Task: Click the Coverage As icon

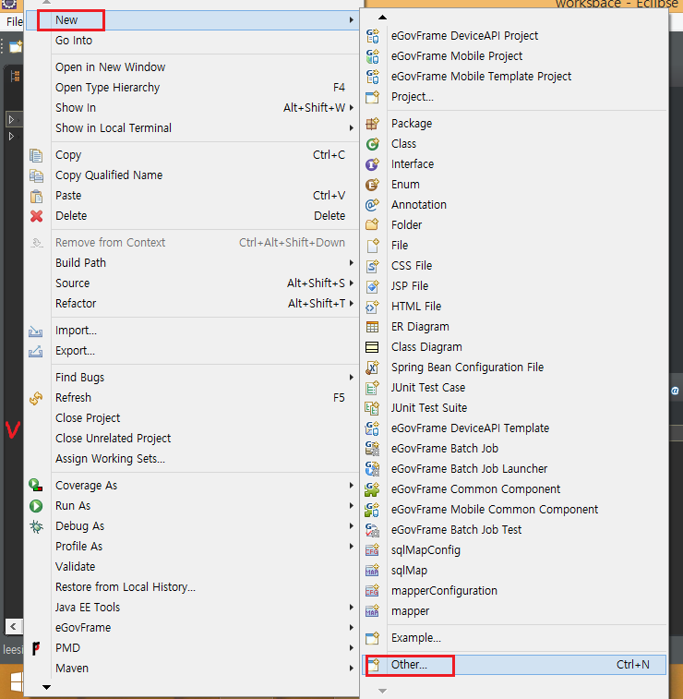Action: coord(36,486)
